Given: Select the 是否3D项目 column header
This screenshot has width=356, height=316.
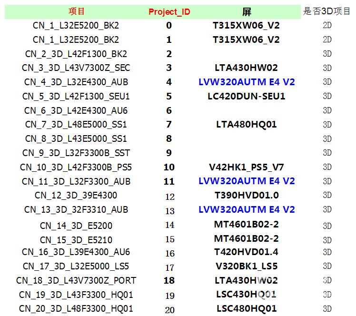Looking at the screenshot, I should [x=326, y=11].
